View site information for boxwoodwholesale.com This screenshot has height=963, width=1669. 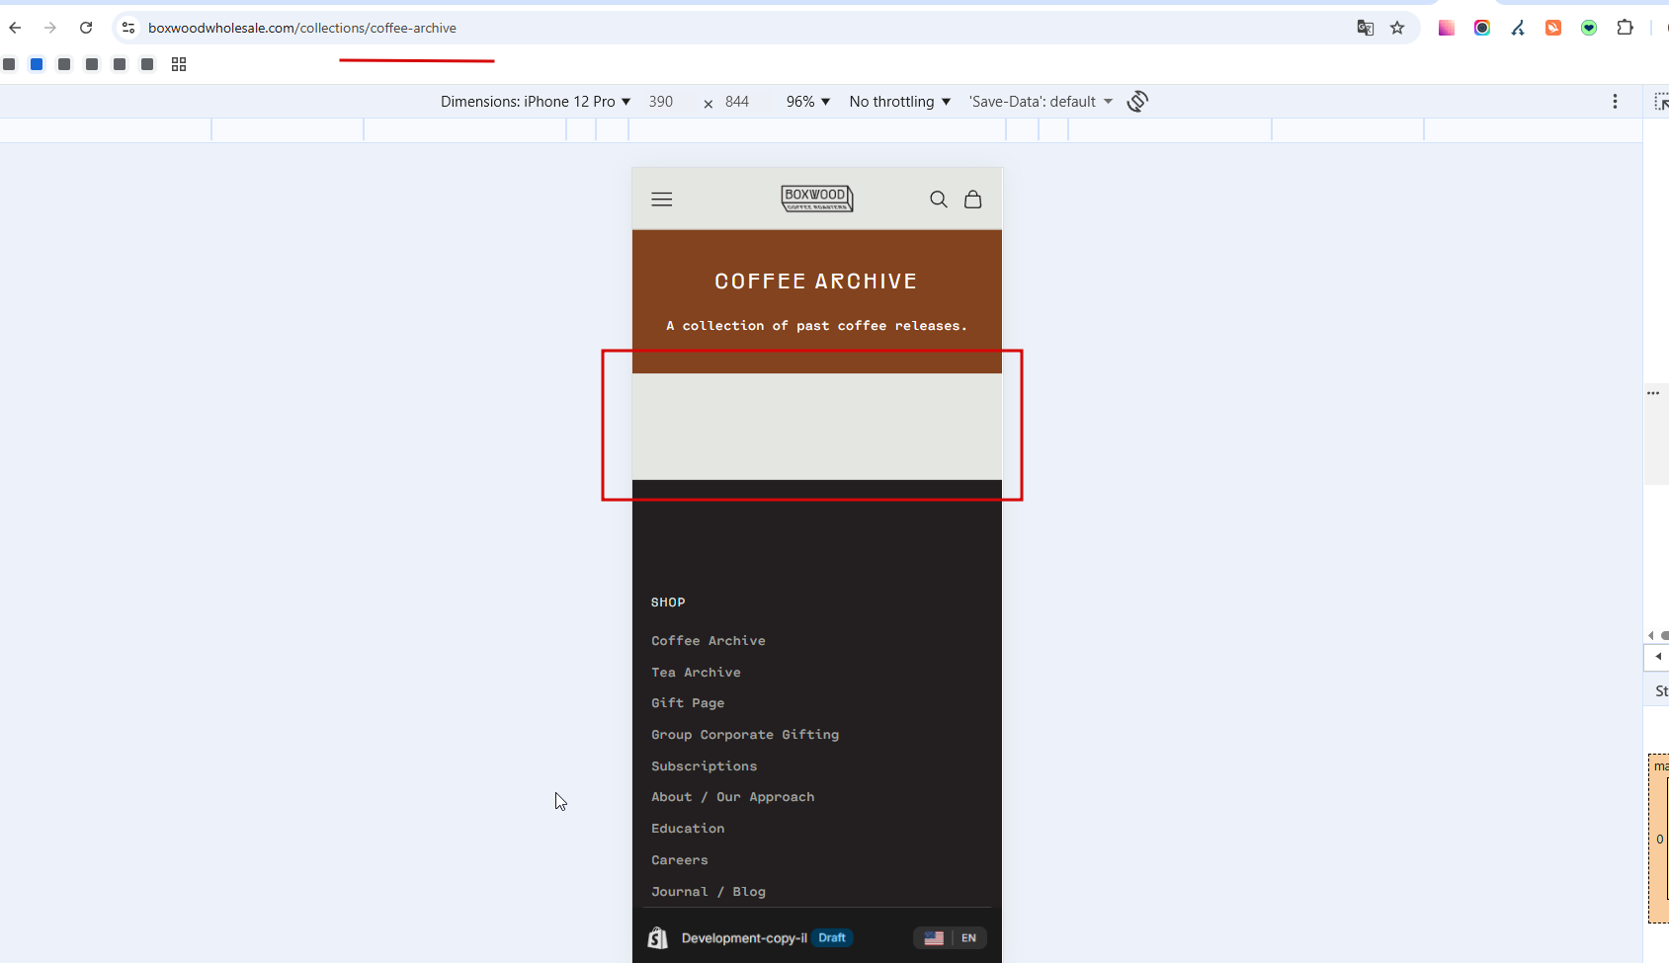click(128, 28)
